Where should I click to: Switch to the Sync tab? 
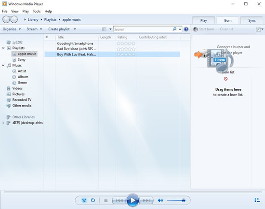click(252, 20)
